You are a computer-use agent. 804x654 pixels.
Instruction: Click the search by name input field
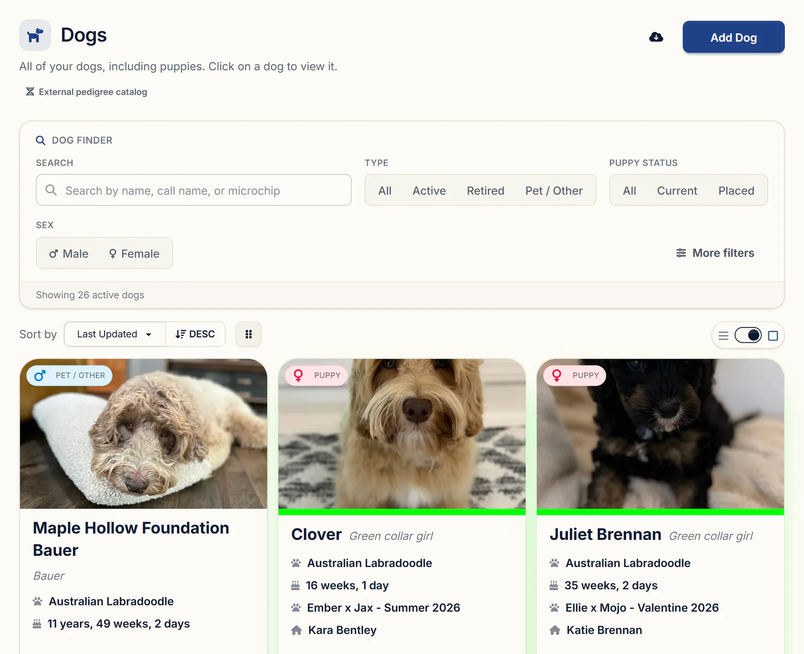(x=193, y=190)
